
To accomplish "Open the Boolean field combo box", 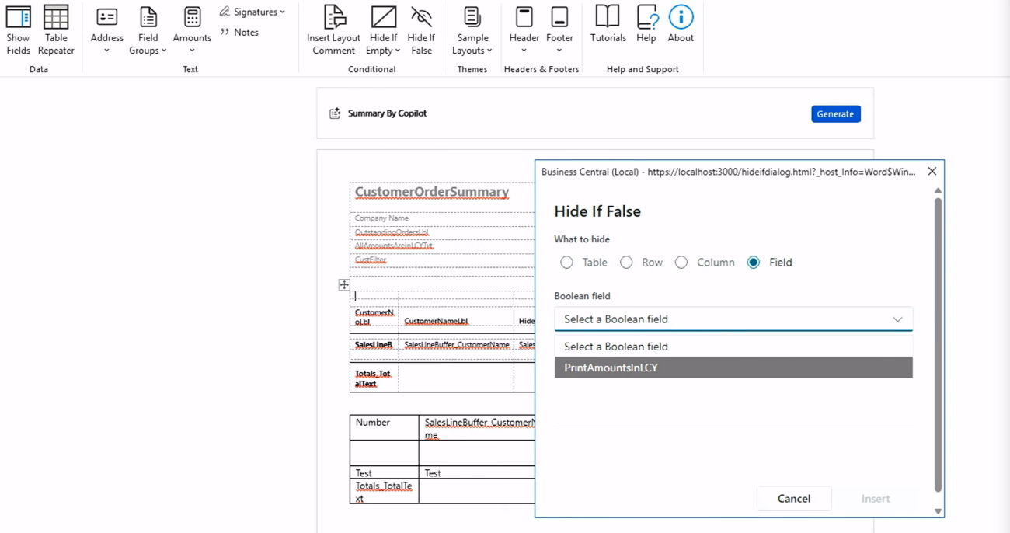I will (x=733, y=319).
